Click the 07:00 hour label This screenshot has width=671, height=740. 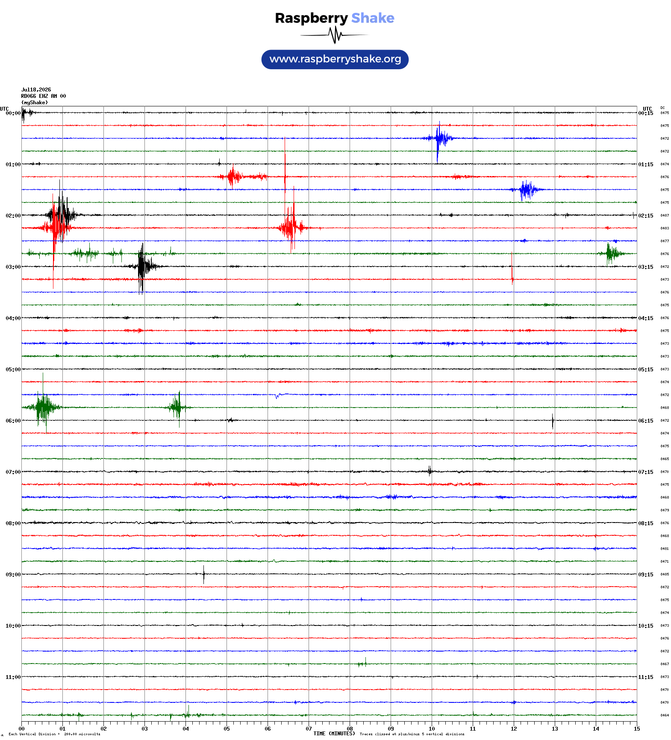13,472
